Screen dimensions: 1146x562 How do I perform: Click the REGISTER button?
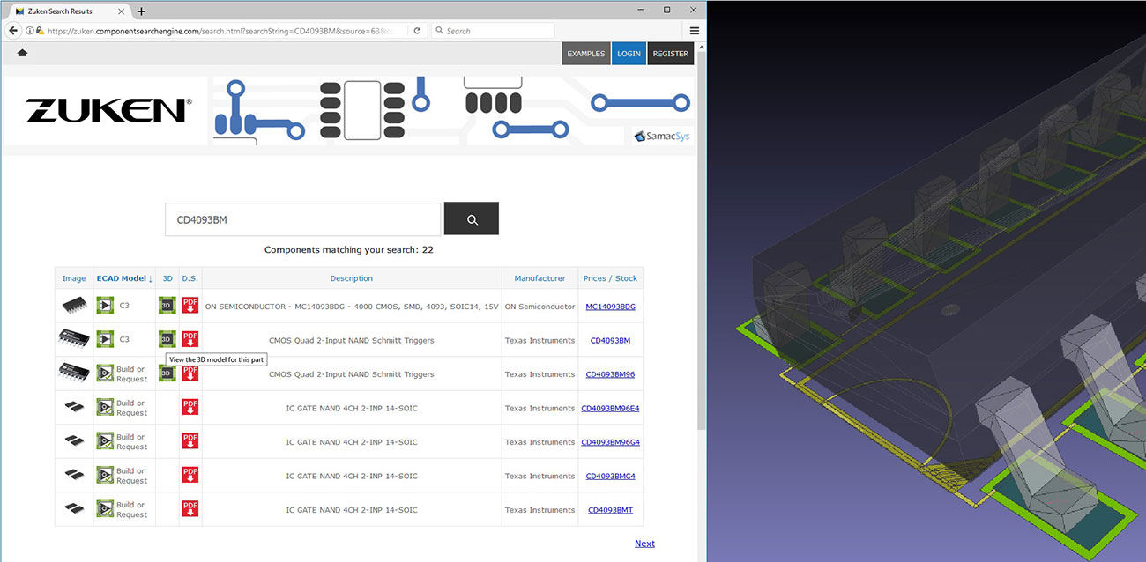[x=671, y=54]
